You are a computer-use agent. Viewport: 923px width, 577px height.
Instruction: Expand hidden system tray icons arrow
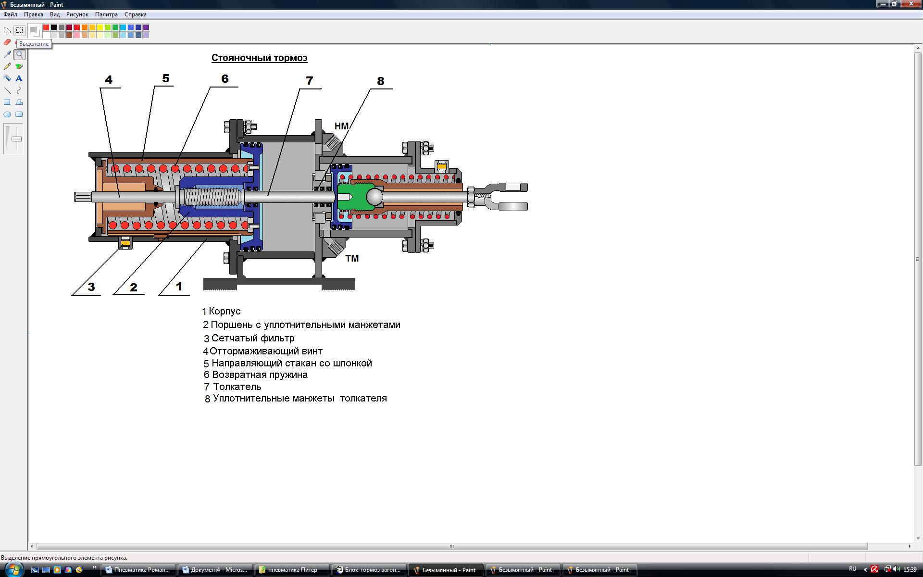865,570
